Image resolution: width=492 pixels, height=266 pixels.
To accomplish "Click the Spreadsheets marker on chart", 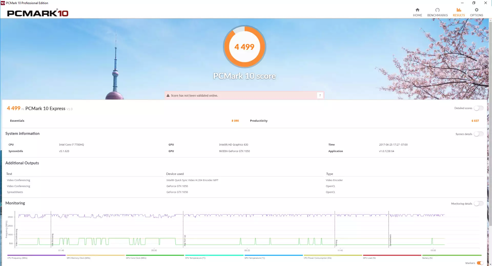I will pos(390,240).
